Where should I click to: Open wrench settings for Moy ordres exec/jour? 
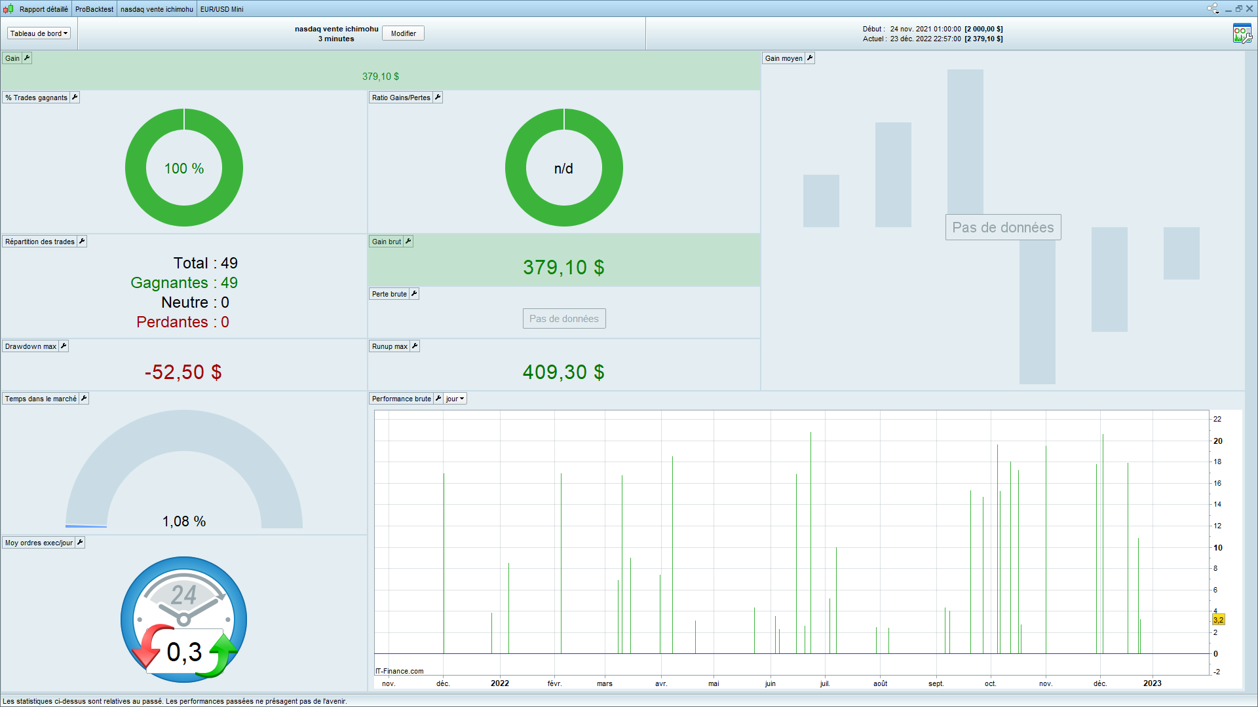[80, 543]
